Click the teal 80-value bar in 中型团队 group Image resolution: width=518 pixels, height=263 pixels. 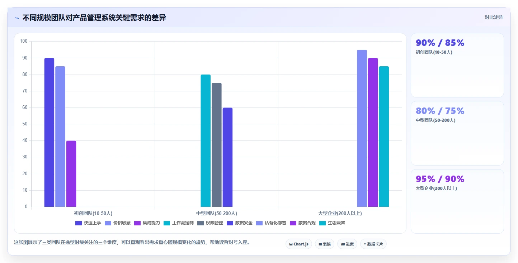206,140
